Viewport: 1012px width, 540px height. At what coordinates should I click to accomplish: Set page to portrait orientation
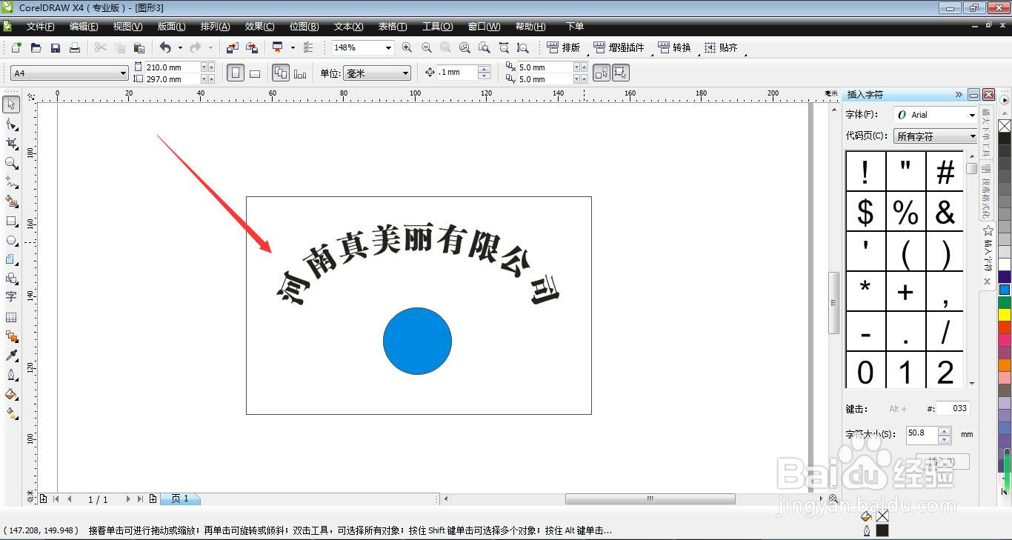[236, 73]
